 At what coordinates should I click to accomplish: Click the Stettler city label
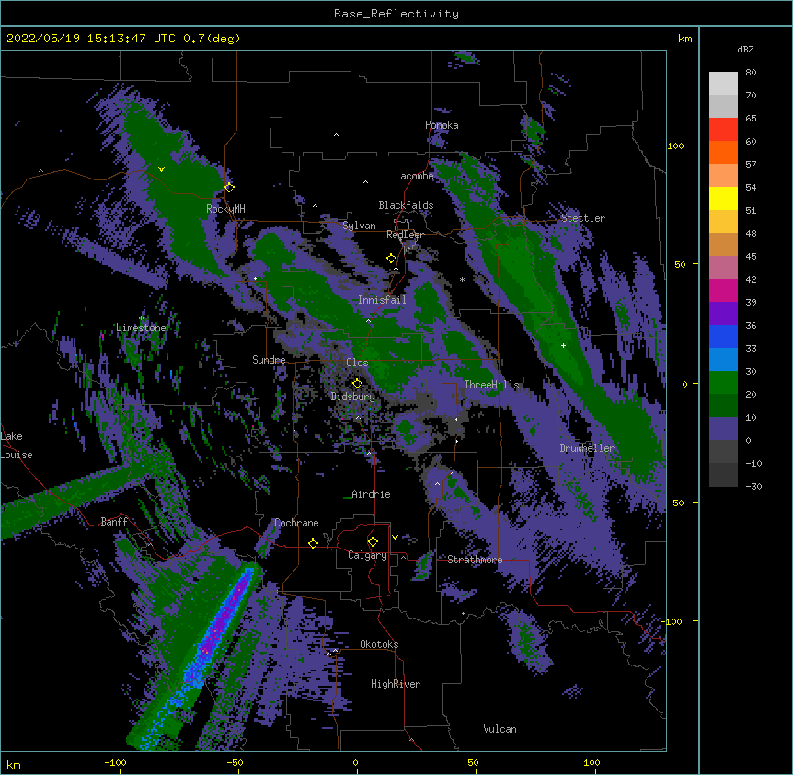(x=583, y=218)
